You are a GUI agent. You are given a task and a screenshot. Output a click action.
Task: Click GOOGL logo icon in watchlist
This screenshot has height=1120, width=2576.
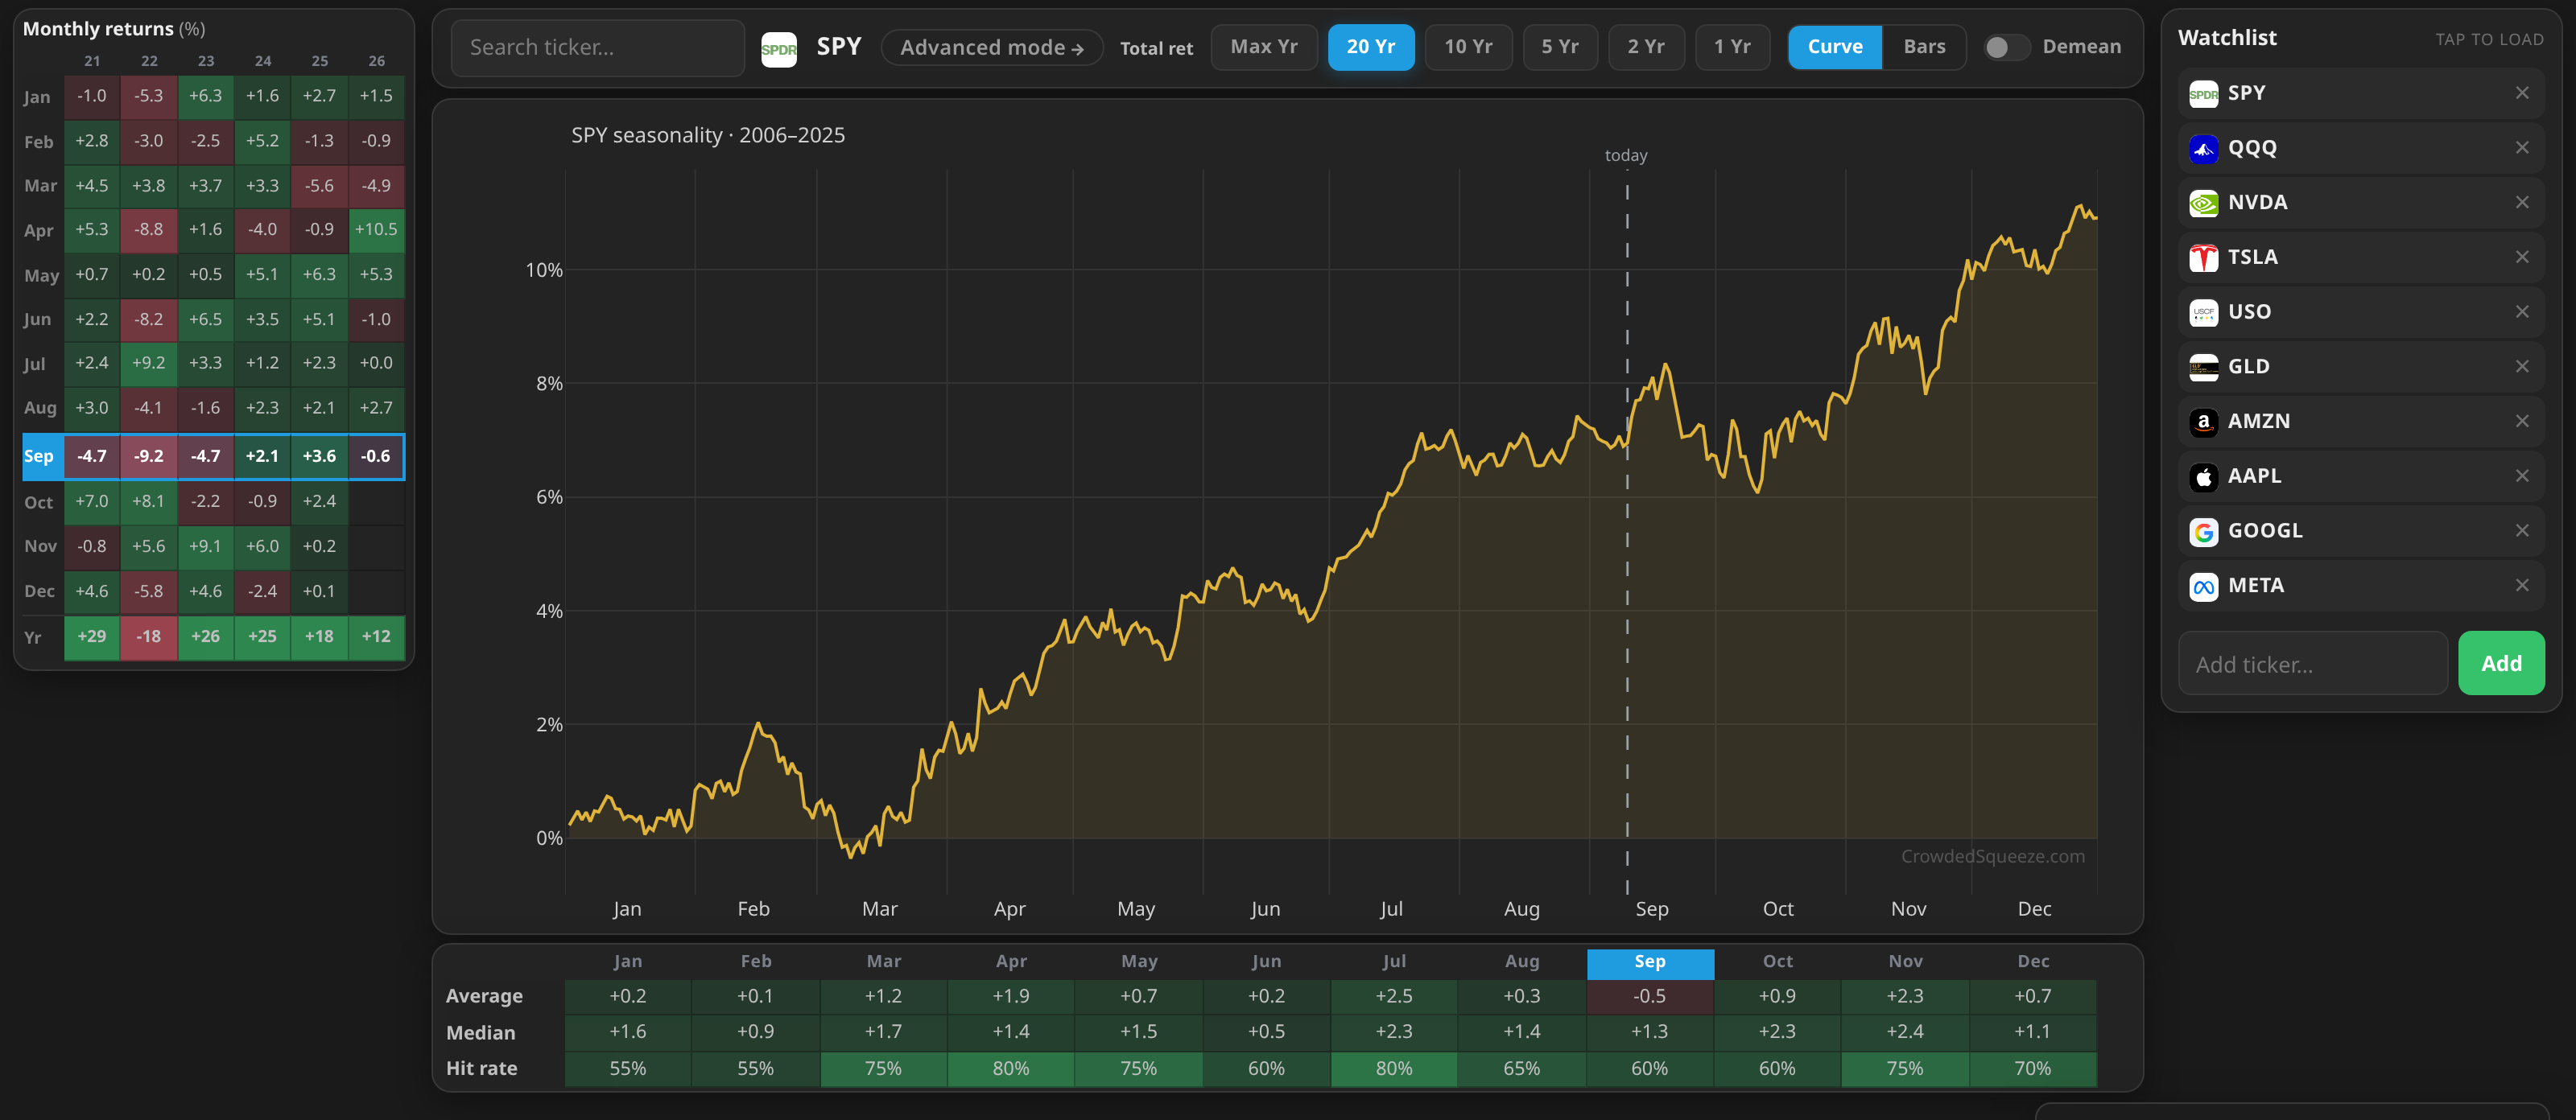coord(2203,532)
